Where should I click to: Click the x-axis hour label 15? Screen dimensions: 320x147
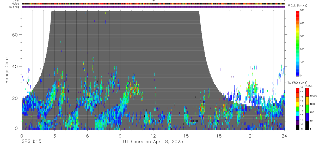click(x=186, y=136)
